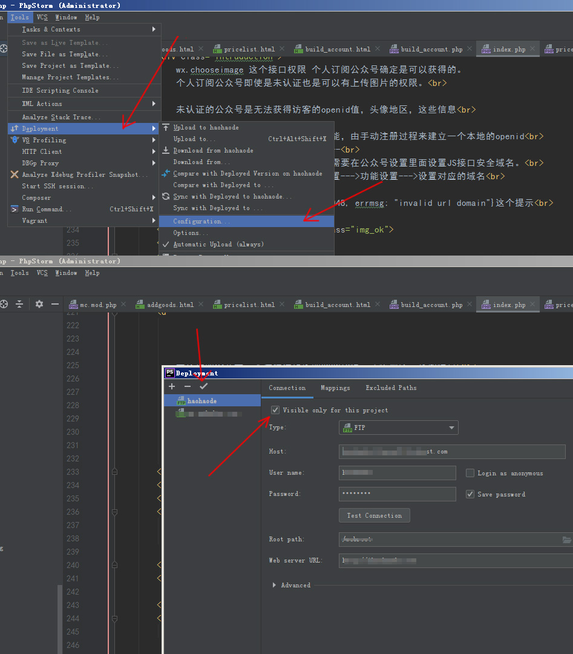Click the use-as-default checkmark icon
The image size is (573, 654).
(x=204, y=386)
